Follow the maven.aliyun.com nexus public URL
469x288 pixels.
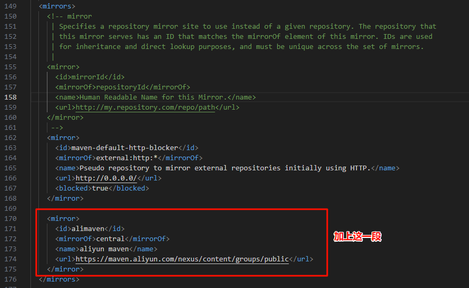point(182,259)
